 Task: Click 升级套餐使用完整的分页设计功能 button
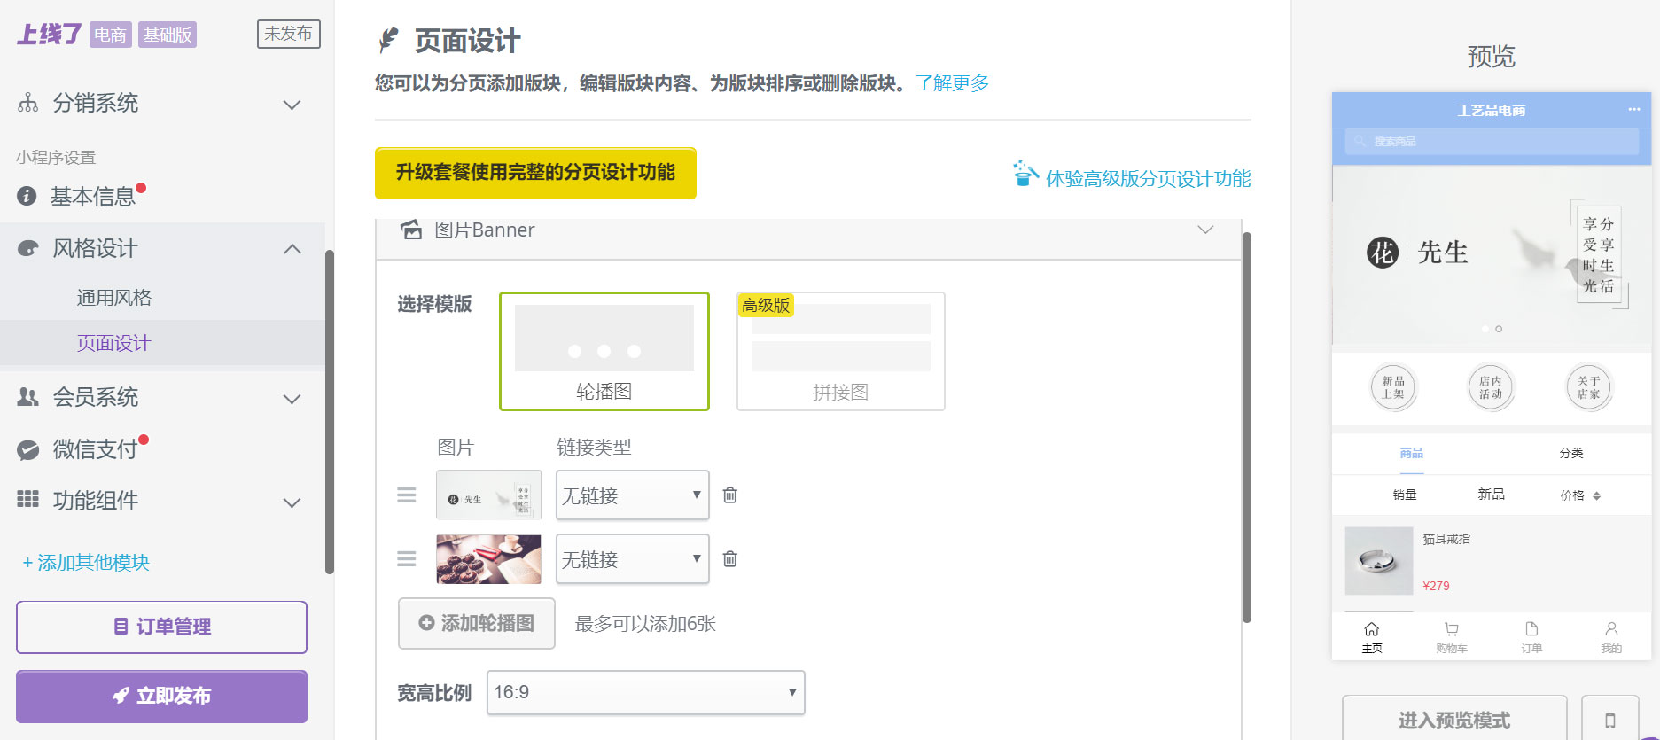535,173
